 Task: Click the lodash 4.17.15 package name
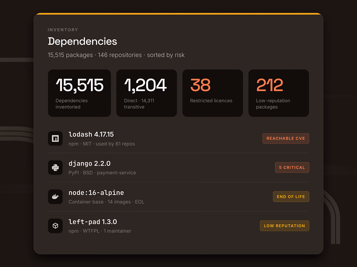point(91,135)
